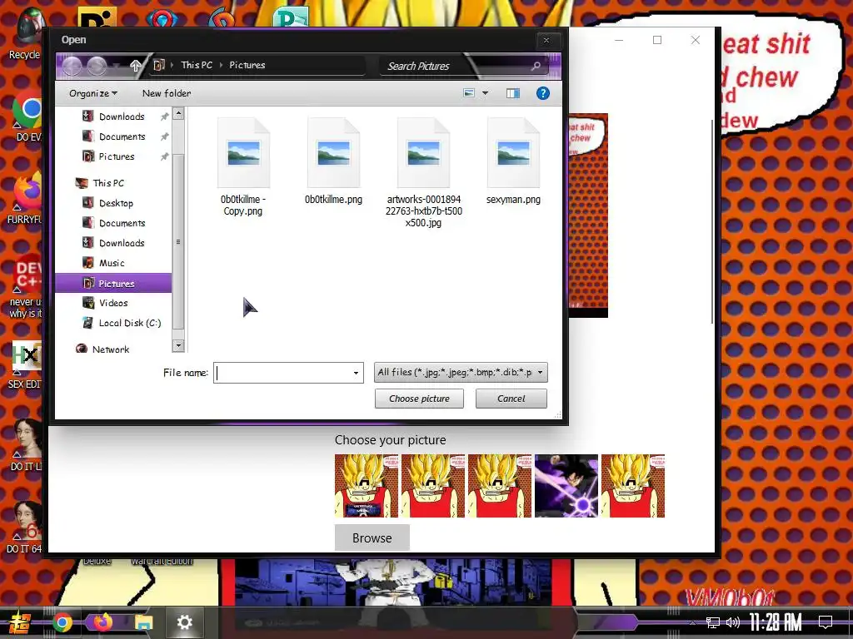Open pinned Documents in quick access

[x=122, y=136]
